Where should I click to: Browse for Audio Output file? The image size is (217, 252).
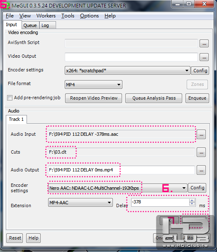tap(201, 170)
